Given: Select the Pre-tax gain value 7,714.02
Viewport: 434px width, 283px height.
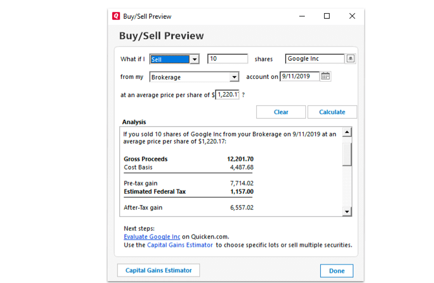Looking at the screenshot, I should 242,183.
